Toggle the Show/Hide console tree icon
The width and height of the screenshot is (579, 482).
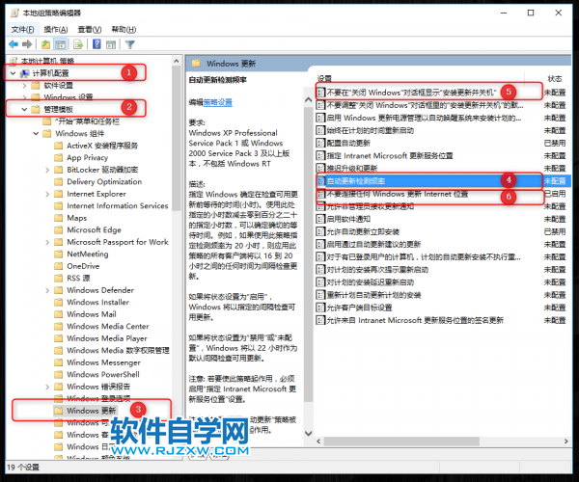(x=60, y=44)
